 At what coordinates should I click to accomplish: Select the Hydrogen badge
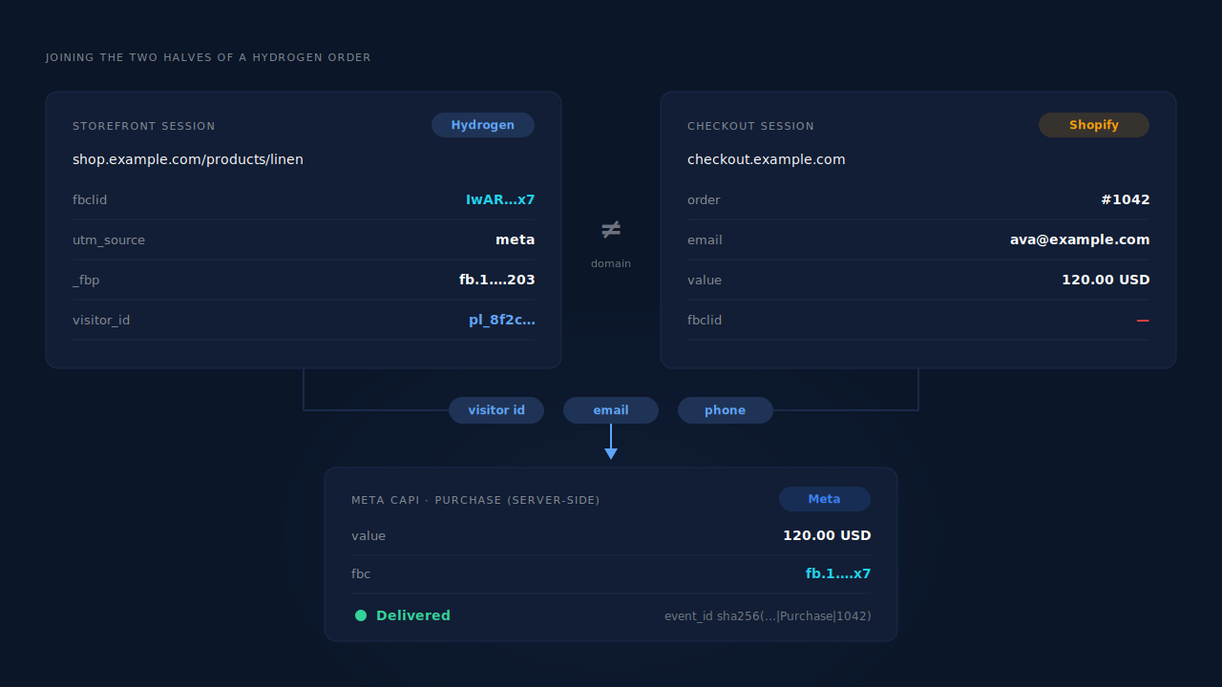(x=483, y=125)
